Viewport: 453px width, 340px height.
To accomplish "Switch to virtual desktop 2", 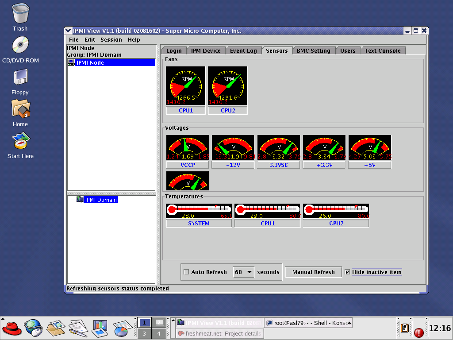I will [x=159, y=323].
